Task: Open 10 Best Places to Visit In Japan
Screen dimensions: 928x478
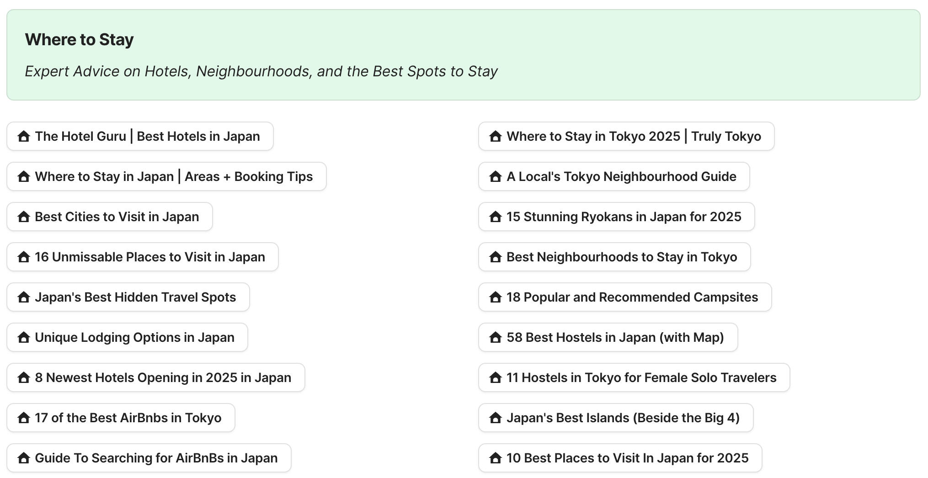Action: coord(619,457)
